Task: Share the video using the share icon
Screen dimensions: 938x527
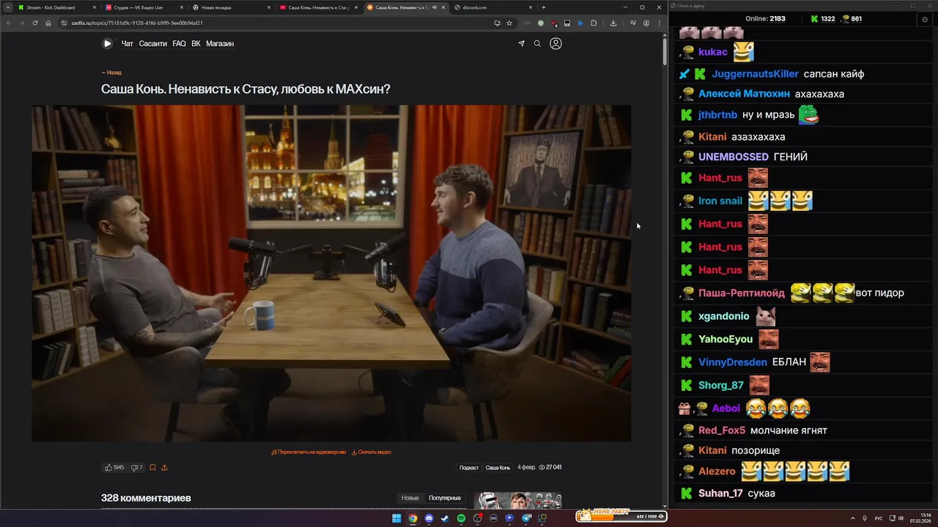Action: [164, 467]
